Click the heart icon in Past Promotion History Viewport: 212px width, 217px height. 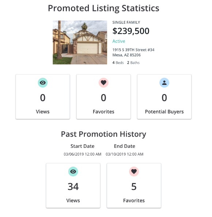[134, 172]
